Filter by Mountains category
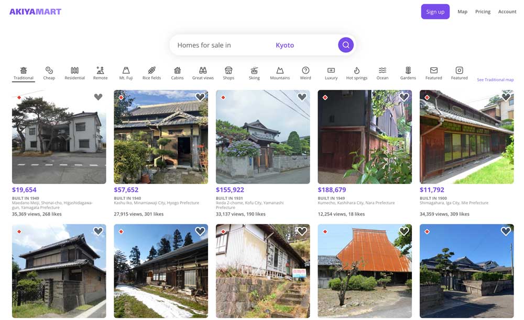This screenshot has width=524, height=320. point(280,73)
